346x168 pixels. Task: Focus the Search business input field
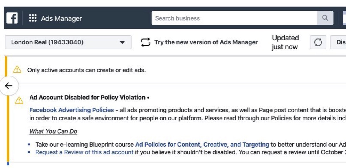[x=235, y=18]
